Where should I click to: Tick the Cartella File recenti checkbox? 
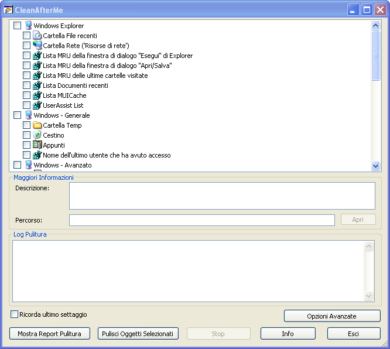point(26,36)
